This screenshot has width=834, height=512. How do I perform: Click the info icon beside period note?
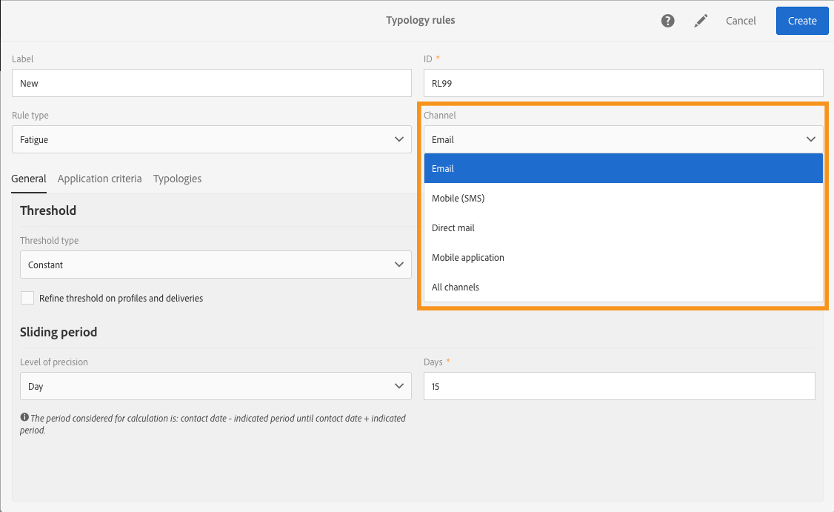point(24,418)
